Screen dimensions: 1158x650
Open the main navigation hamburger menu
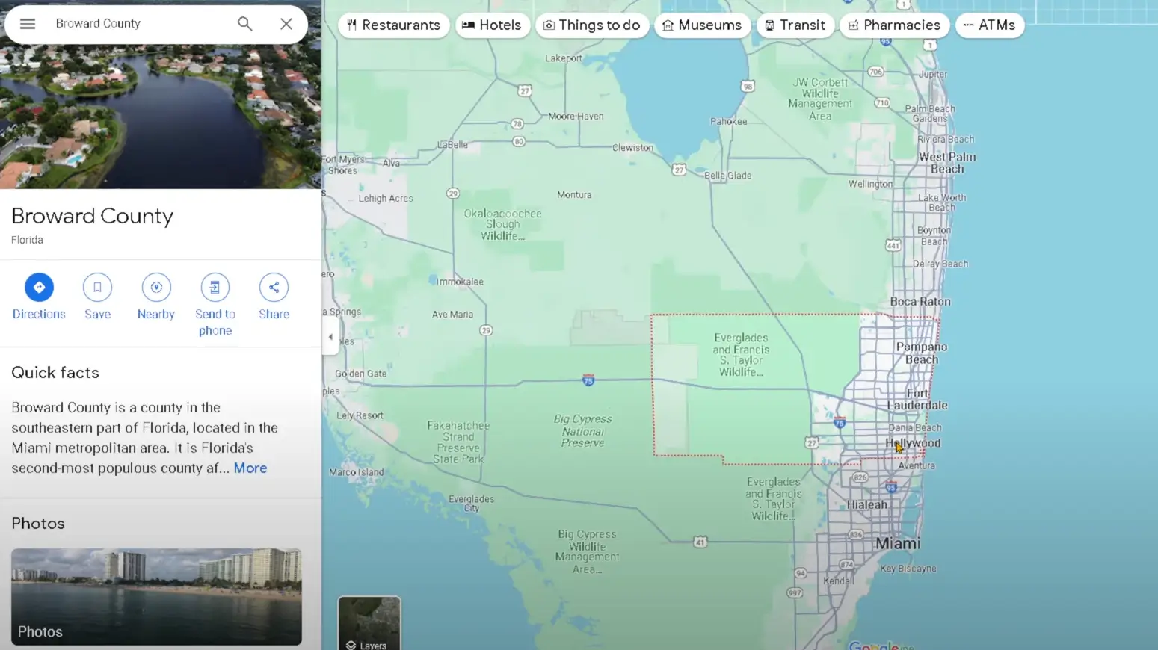click(28, 23)
